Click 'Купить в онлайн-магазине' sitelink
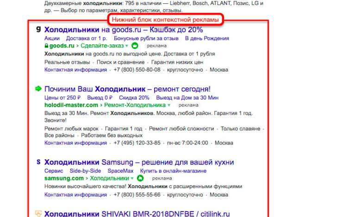This screenshot has height=217, width=361. 173,171
